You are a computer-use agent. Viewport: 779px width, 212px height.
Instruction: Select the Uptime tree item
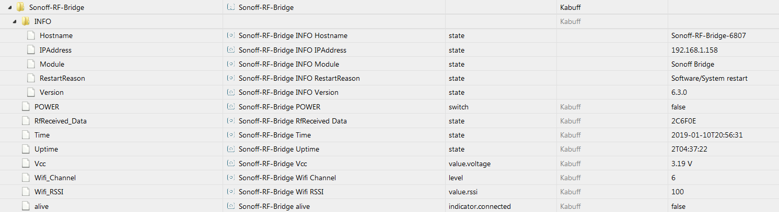point(46,149)
